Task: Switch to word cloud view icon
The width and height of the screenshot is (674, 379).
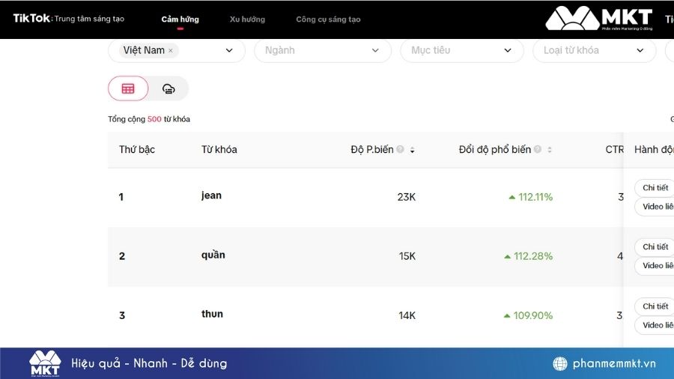Action: pyautogui.click(x=168, y=88)
